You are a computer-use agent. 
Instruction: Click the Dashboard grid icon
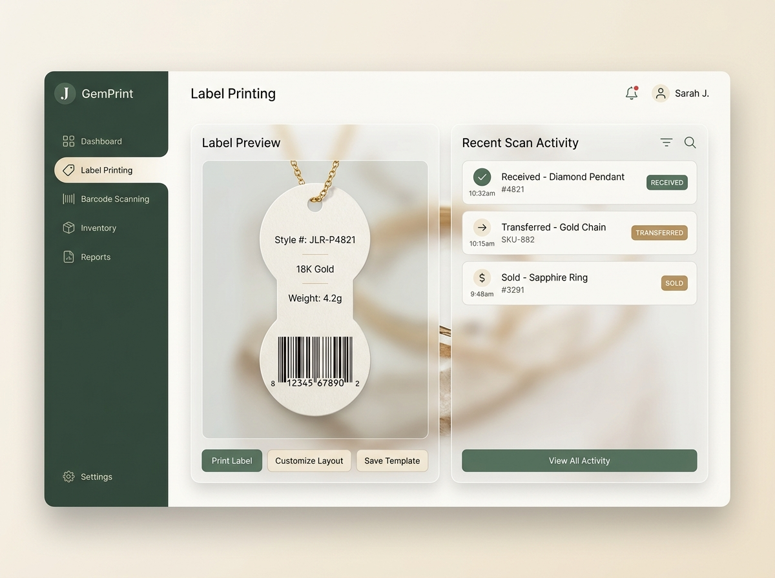[x=68, y=141]
